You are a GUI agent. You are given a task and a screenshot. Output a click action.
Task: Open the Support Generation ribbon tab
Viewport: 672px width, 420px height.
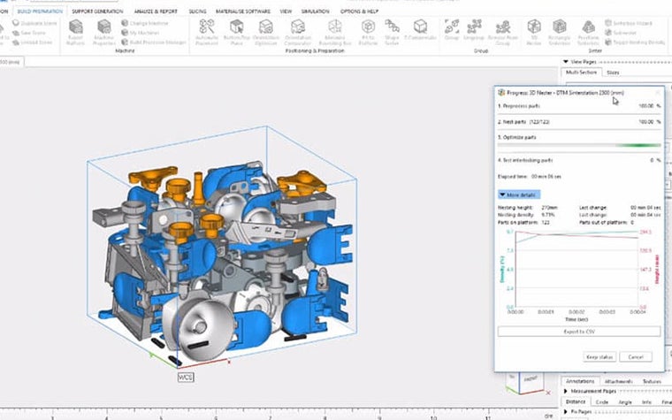(97, 11)
